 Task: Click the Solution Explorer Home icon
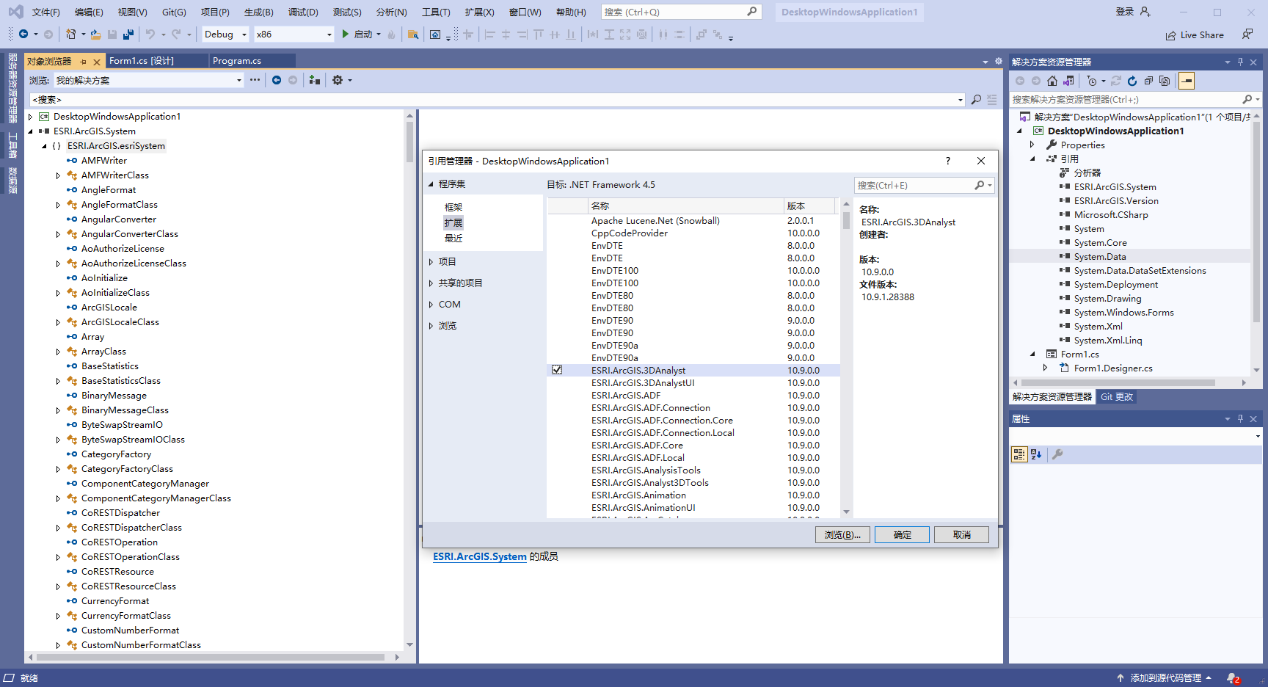pyautogui.click(x=1052, y=81)
